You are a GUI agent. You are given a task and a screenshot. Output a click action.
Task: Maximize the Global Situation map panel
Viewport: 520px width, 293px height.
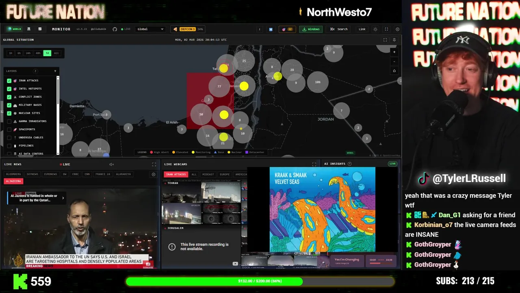pyautogui.click(x=385, y=40)
